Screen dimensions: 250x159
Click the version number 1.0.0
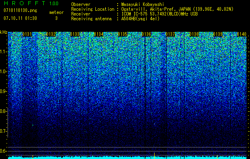(x=54, y=3)
